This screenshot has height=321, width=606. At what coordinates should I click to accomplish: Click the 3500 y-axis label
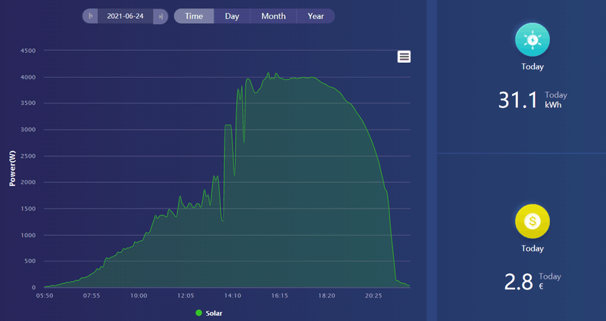click(x=28, y=103)
